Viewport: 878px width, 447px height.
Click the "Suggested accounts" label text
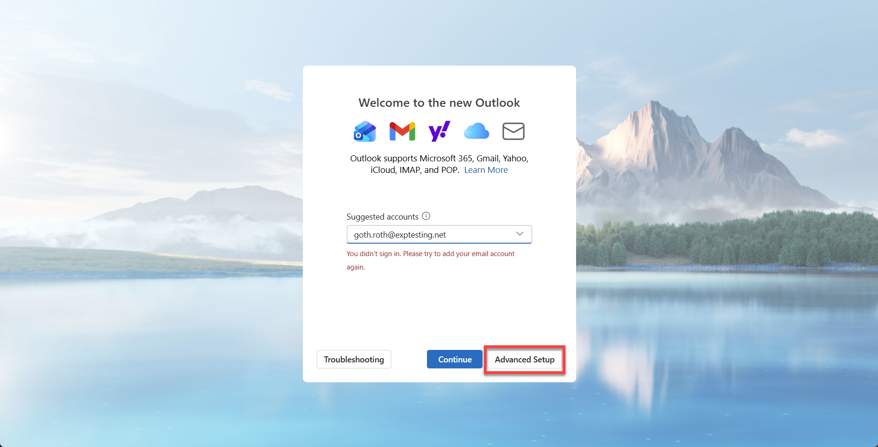(x=382, y=217)
